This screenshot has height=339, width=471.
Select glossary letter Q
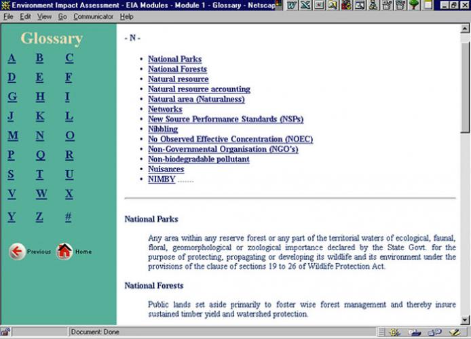pos(41,155)
